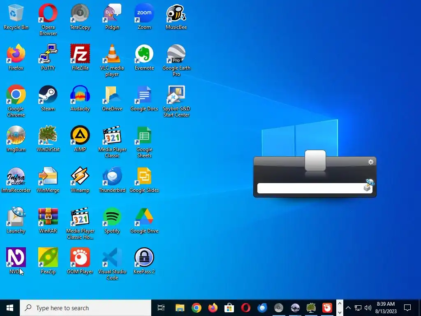Select the Pidgin desktop shortcut

(112, 16)
